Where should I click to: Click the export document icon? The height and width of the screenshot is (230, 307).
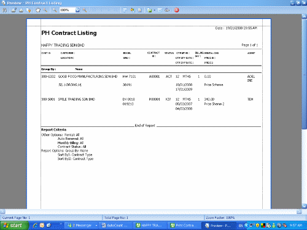coord(149,10)
